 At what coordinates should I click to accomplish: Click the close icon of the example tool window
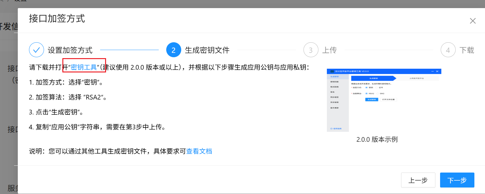point(437,71)
